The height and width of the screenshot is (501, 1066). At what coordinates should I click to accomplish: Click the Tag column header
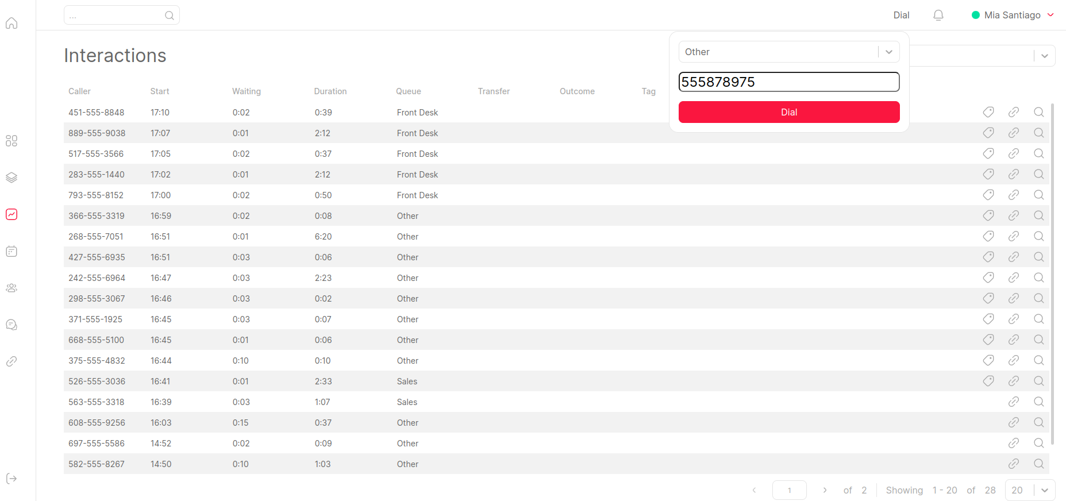pos(649,91)
